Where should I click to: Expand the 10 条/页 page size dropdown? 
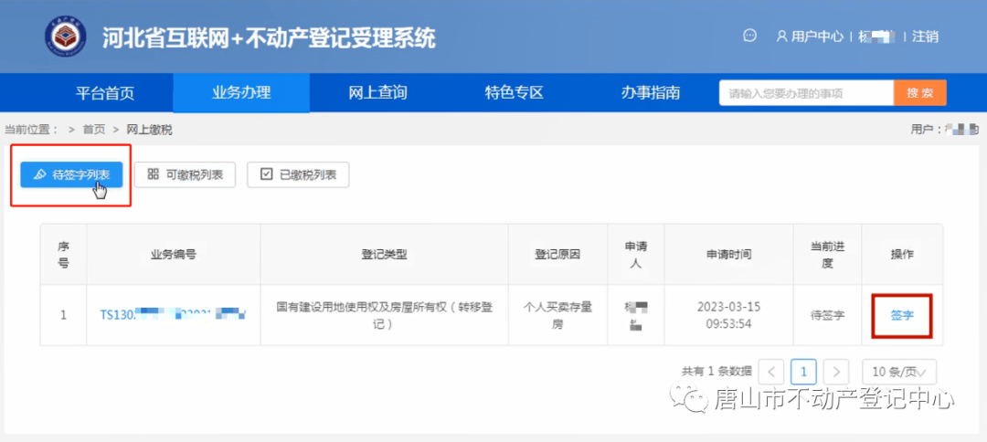click(899, 372)
